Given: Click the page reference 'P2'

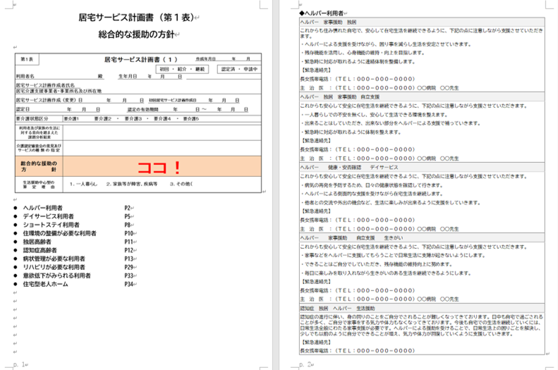Looking at the screenshot, I should [x=128, y=208].
